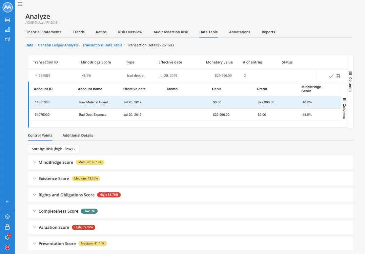This screenshot has width=365, height=254.
Task: Click the Account name column header
Action: [x=90, y=89]
